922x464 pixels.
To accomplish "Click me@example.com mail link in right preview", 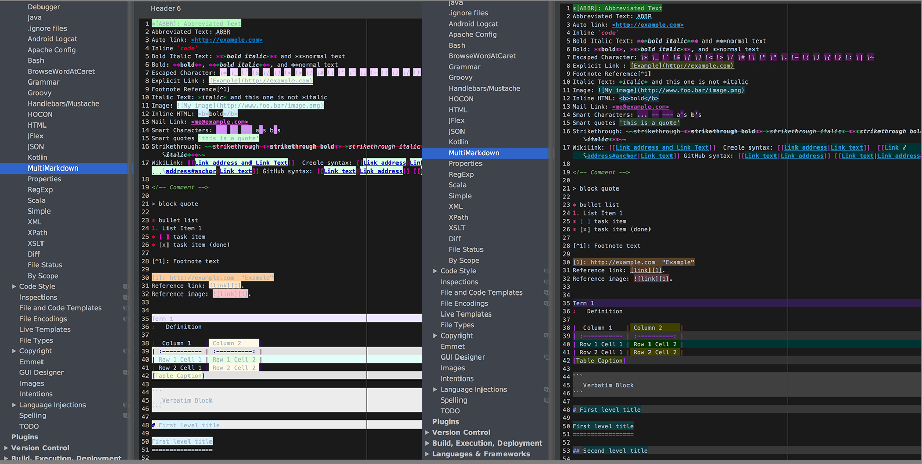I will 640,107.
